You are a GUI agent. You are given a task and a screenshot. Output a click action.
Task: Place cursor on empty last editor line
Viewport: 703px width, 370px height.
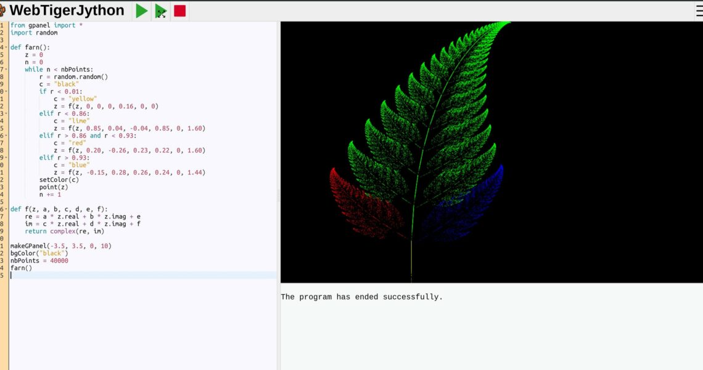pos(123,275)
